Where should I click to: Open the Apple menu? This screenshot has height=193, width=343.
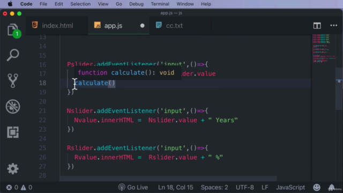(10, 4)
